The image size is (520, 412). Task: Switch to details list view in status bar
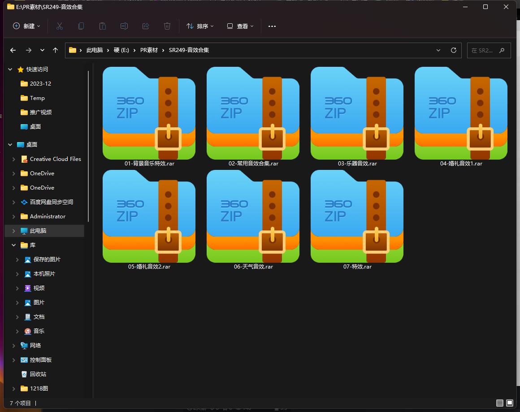(x=499, y=403)
